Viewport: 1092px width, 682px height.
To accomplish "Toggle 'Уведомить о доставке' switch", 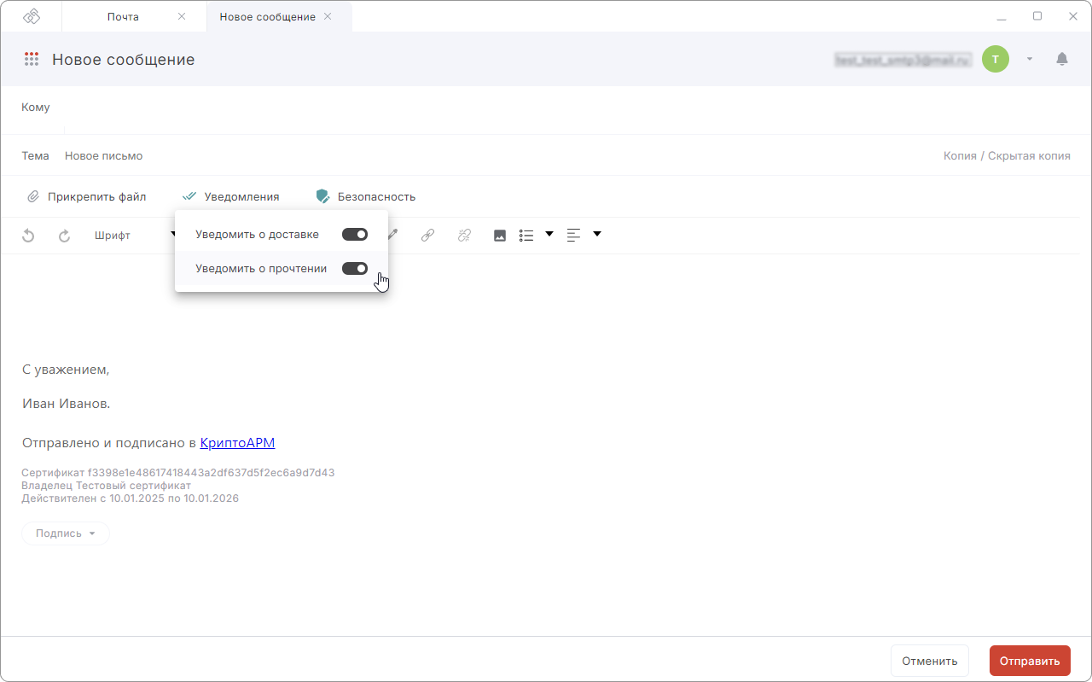I will pos(355,234).
